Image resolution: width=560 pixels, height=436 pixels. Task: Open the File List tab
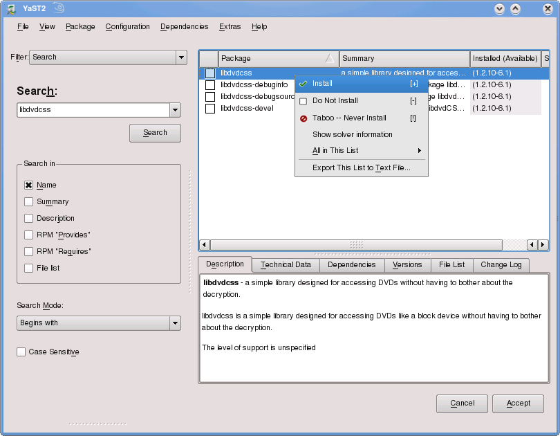coord(451,265)
